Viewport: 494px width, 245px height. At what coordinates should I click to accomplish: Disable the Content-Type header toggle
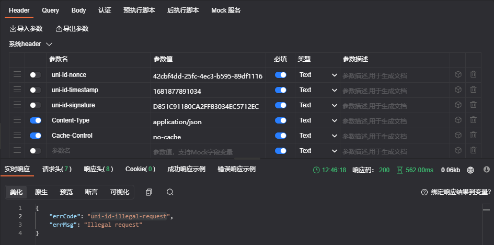36,120
